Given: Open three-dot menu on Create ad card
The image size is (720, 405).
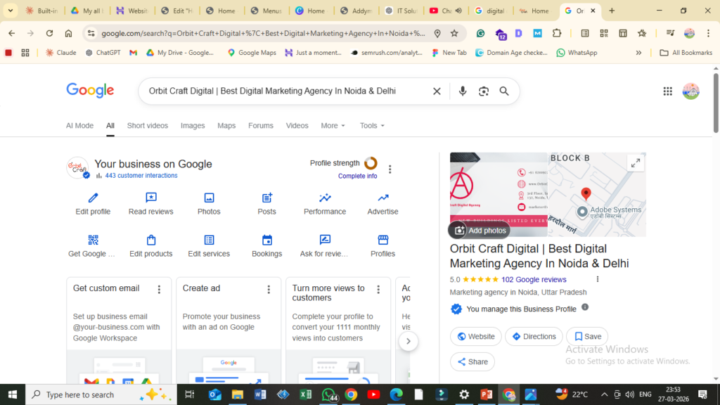Looking at the screenshot, I should click(269, 289).
